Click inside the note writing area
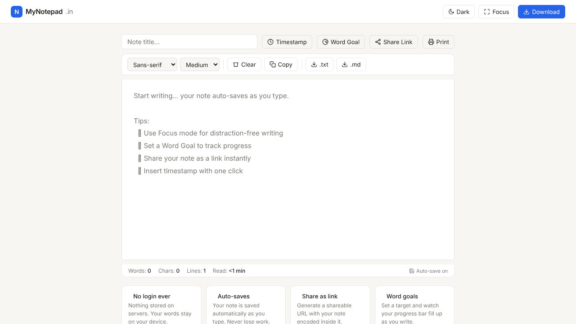 [288, 170]
